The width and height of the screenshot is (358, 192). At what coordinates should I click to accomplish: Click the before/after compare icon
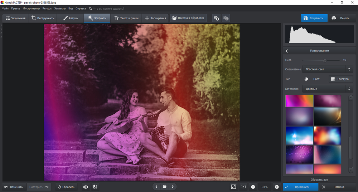tap(95, 187)
